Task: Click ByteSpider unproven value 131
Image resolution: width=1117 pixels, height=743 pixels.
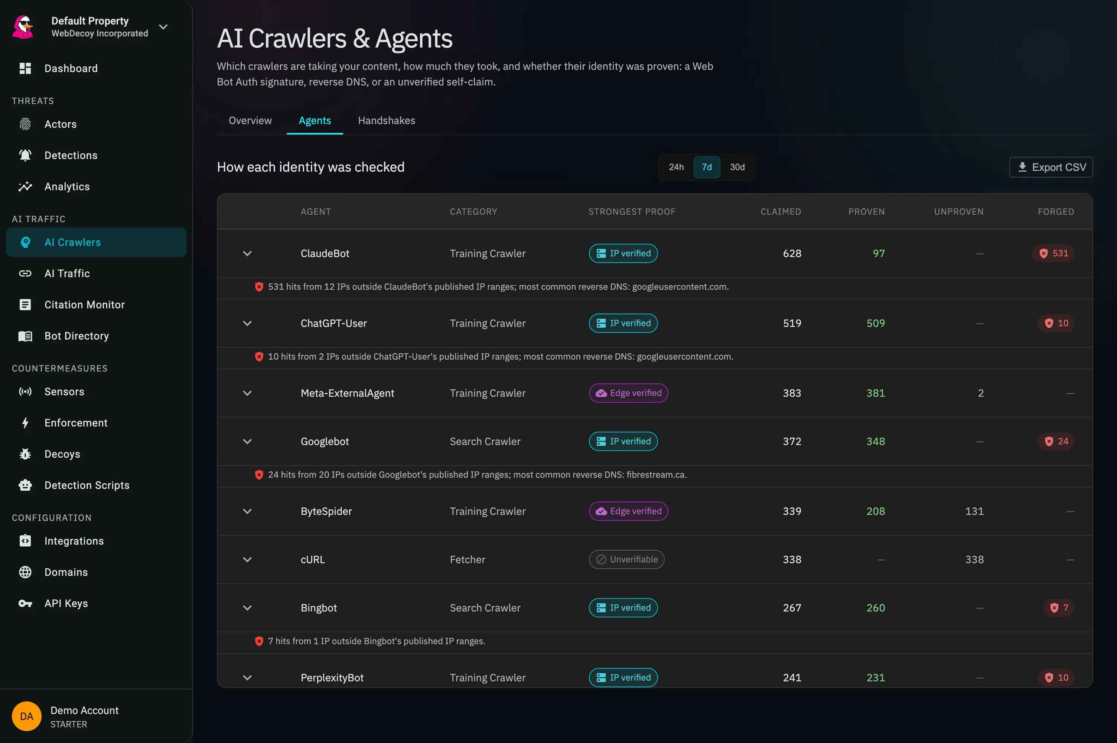Action: tap(974, 511)
